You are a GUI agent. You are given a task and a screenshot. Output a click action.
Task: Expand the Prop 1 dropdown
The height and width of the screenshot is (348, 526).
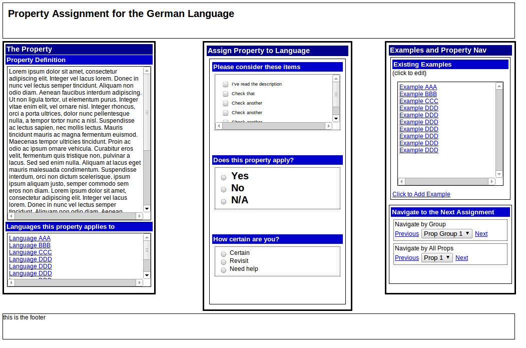coord(437,258)
